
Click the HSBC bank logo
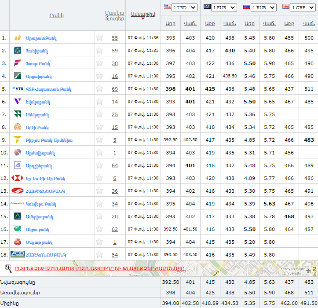[x=18, y=178]
